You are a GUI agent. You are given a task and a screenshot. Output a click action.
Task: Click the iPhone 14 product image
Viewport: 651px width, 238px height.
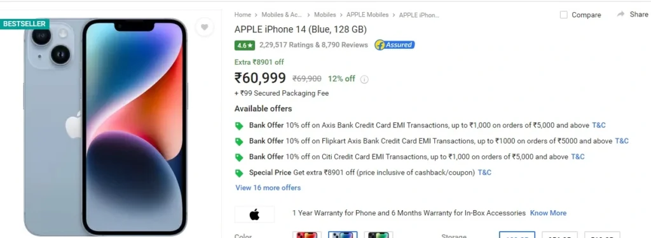[x=105, y=127]
